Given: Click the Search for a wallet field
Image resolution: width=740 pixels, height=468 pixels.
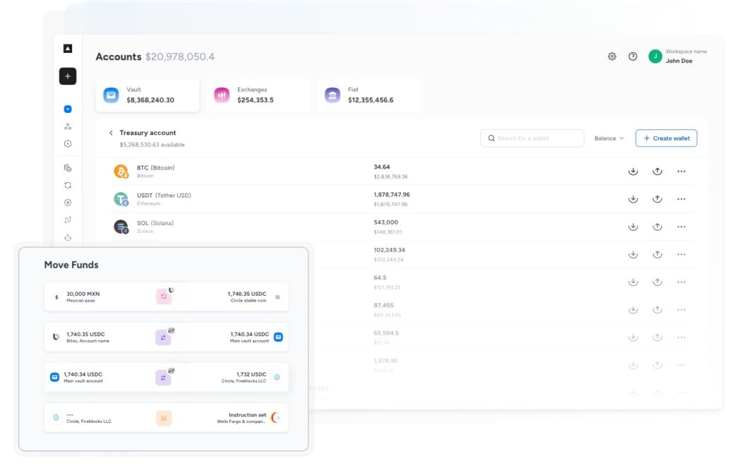Looking at the screenshot, I should pos(532,138).
